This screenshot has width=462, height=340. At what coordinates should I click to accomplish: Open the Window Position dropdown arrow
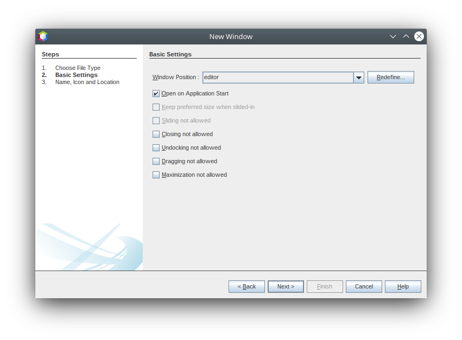pyautogui.click(x=359, y=78)
